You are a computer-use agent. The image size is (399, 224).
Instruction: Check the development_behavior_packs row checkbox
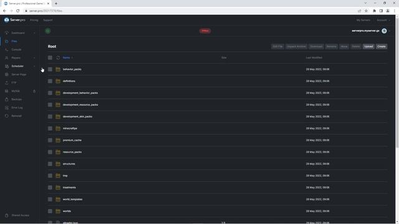click(50, 93)
